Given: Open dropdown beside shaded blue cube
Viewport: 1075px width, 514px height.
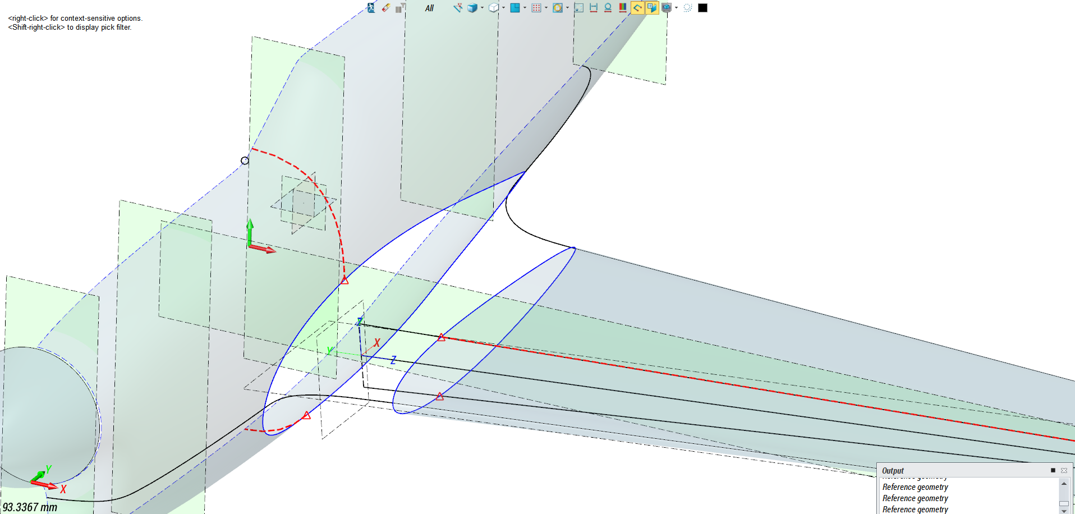Looking at the screenshot, I should pos(482,8).
